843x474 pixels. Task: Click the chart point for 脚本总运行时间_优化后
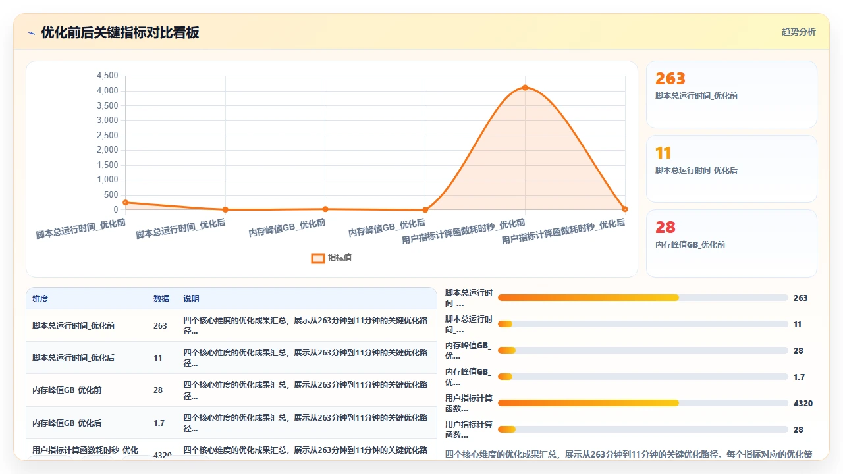(x=225, y=210)
